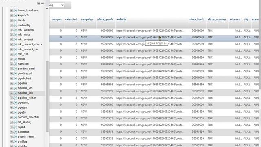Click table icon beside search_result
The image size is (261, 147).
tap(15, 137)
